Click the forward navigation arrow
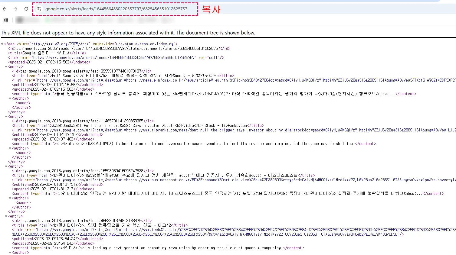This screenshot has width=456, height=255. tap(15, 9)
